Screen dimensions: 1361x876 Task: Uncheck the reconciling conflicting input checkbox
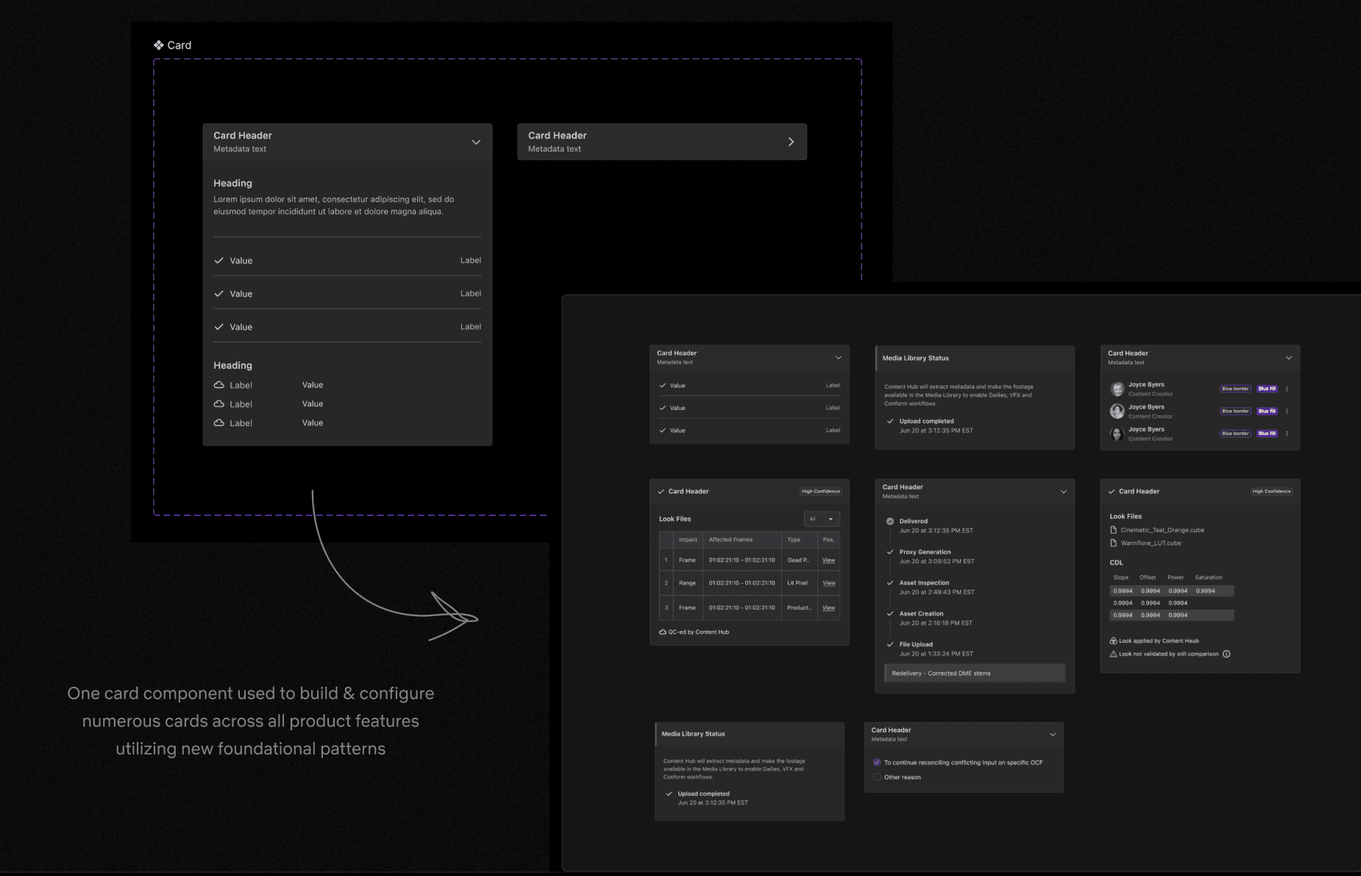877,763
